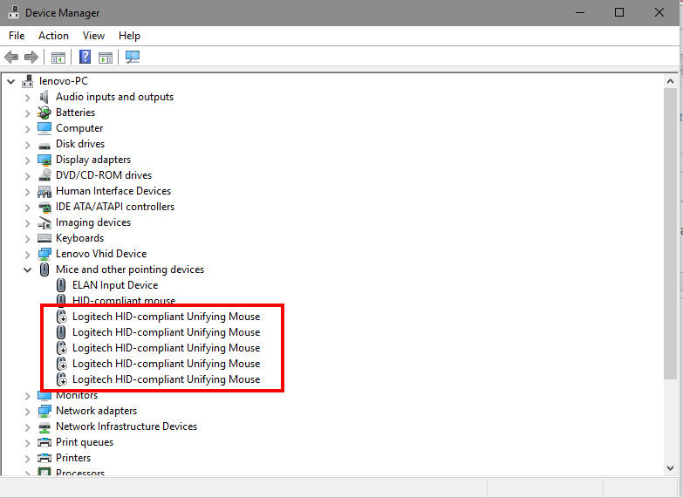Click the Show/Hide Action Pane icon

[106, 58]
